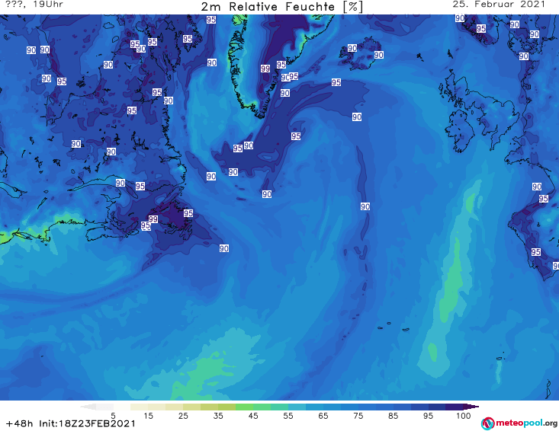Click the time label '???, 19Uhr'
This screenshot has width=559, height=431.
(34, 5)
